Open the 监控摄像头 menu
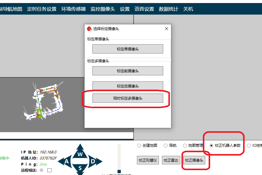Screen dimensions: 262x175 coord(103,9)
